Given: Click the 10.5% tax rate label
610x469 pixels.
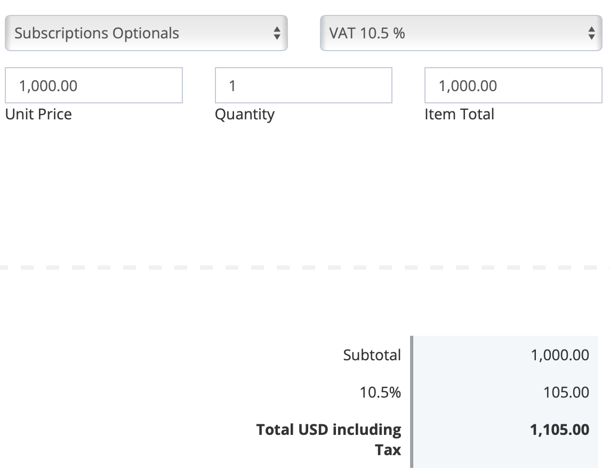Looking at the screenshot, I should coord(380,393).
